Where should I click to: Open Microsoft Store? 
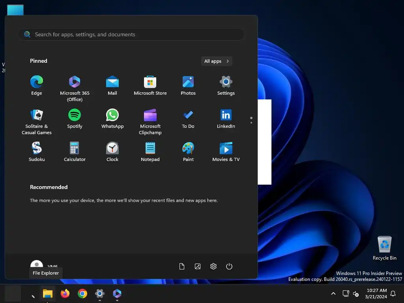coord(150,86)
